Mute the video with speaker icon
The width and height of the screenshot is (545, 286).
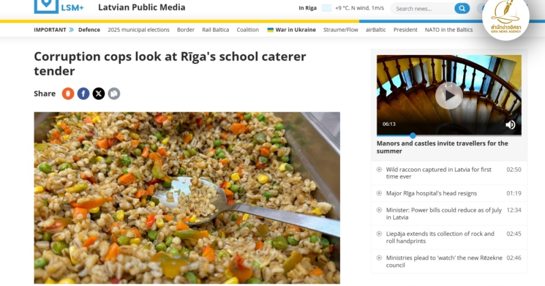coord(510,124)
